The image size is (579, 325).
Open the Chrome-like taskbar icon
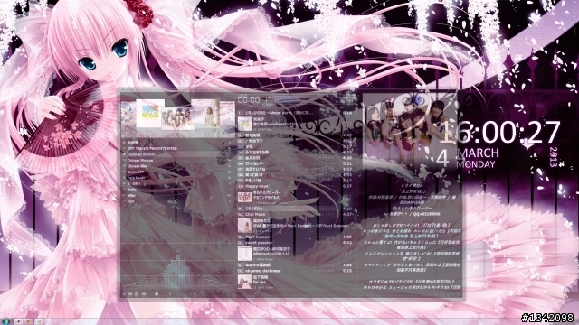click(x=28, y=321)
